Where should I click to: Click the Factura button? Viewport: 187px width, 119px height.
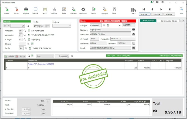pyautogui.click(x=157, y=14)
